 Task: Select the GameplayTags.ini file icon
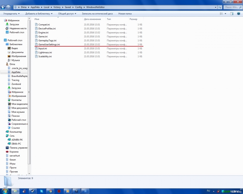point(36,40)
